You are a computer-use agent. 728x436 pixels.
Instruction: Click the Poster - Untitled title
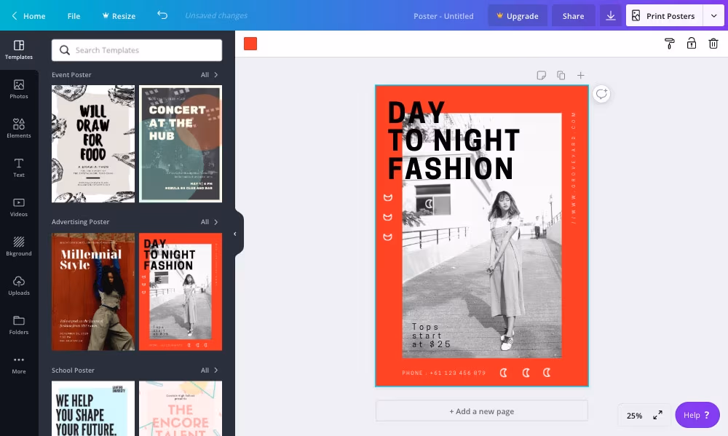point(443,16)
